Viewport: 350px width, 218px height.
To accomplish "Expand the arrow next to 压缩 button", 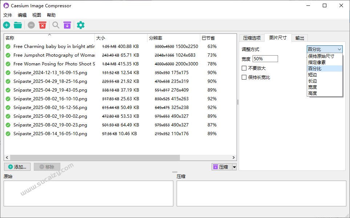I will (234, 167).
